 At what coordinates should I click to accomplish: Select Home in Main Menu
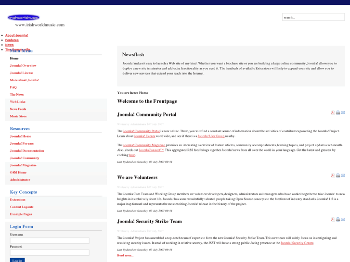pyautogui.click(x=14, y=59)
